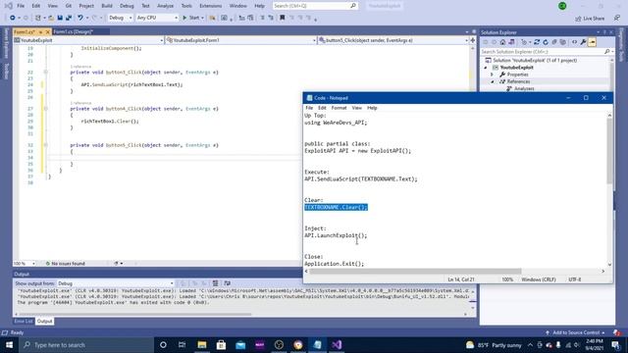Open the YoutubeExploit project navigation dropdown
The image size is (628, 353).
tap(88, 40)
